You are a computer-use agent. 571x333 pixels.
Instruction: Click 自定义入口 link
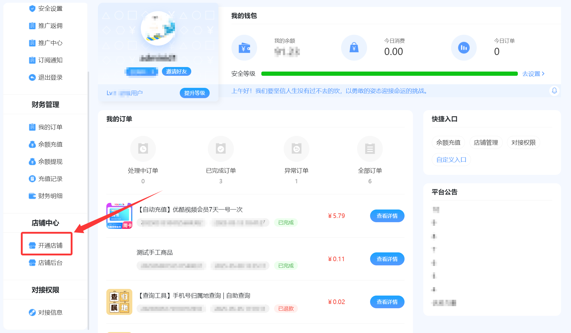click(x=451, y=160)
